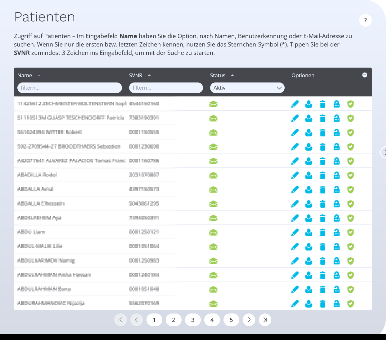Edit the ZECHMEISTER-BOLTENSTERN patient with pencil icon
This screenshot has width=388, height=342.
(x=295, y=104)
